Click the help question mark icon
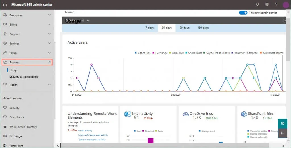291x148 pixels. click(x=276, y=5)
